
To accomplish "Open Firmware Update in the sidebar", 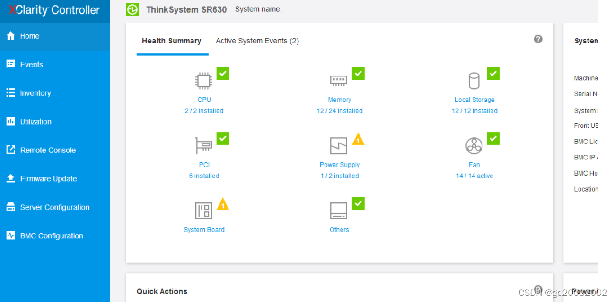I will (x=55, y=179).
